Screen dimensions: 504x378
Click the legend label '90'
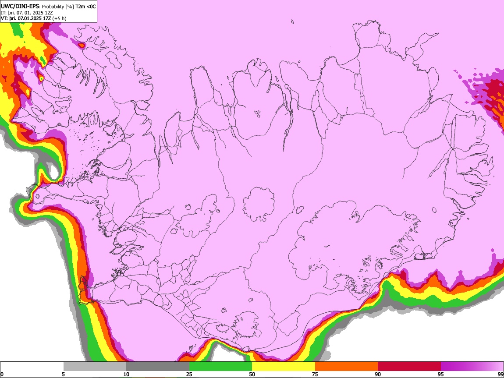378,374
